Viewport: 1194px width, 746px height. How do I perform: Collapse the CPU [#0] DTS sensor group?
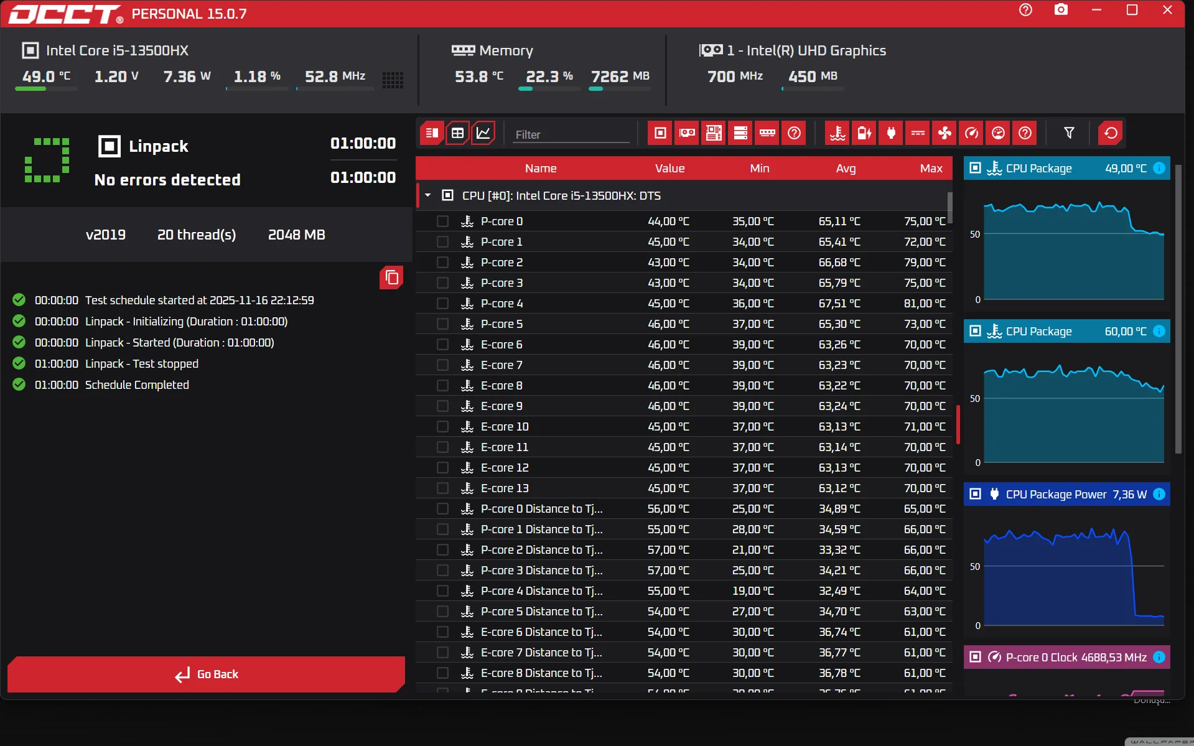click(428, 195)
